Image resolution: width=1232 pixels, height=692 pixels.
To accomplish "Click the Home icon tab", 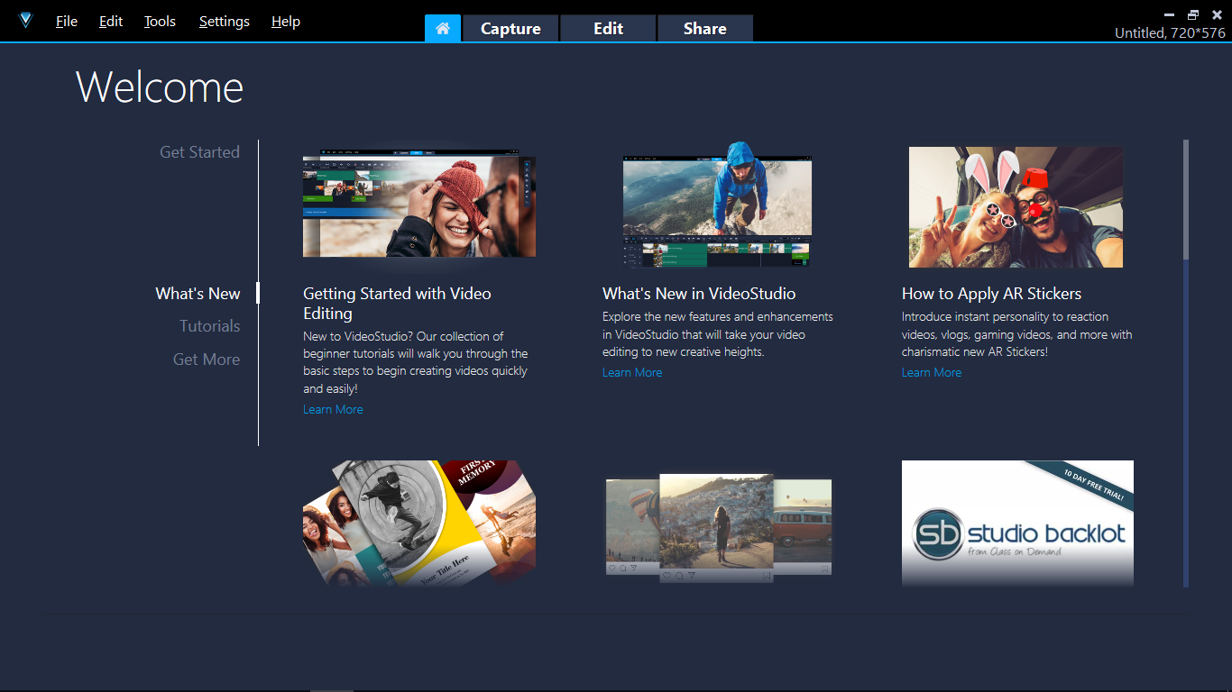I will 443,28.
